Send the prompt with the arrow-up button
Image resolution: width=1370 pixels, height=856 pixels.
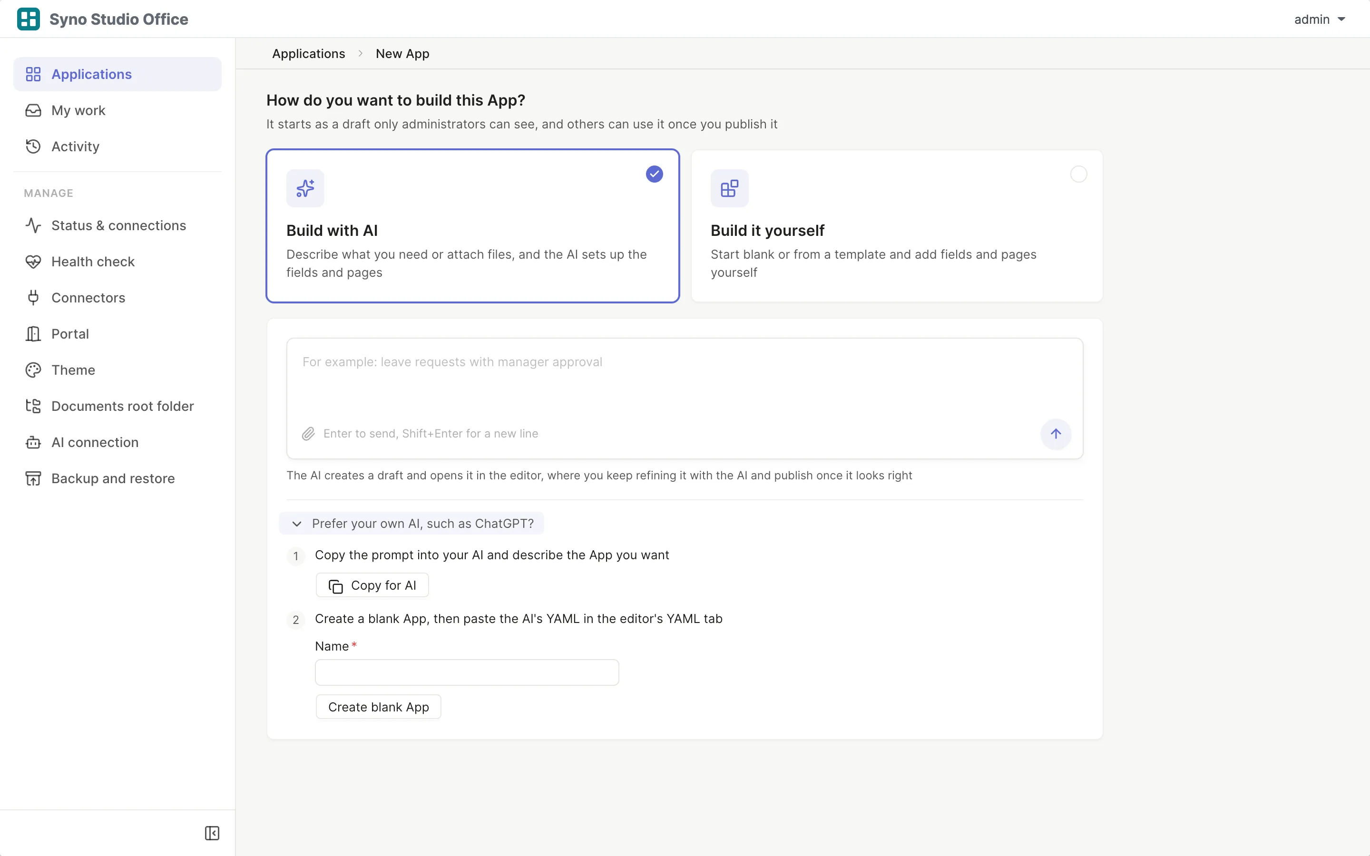pyautogui.click(x=1055, y=434)
